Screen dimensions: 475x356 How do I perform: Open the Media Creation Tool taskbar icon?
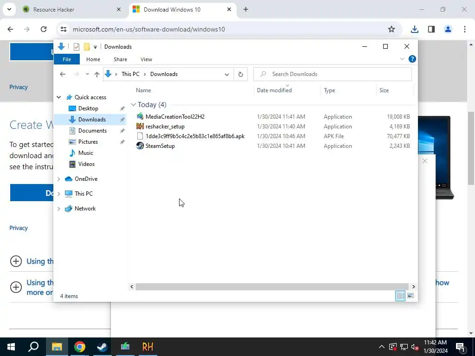pos(125,347)
